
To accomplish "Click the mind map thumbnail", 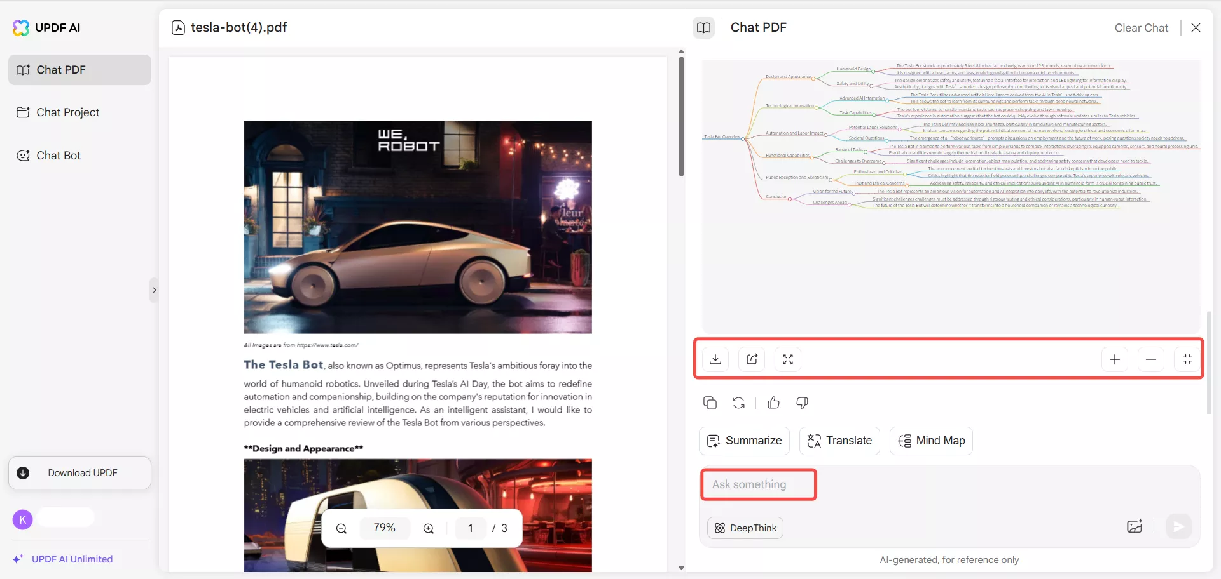I will (951, 196).
